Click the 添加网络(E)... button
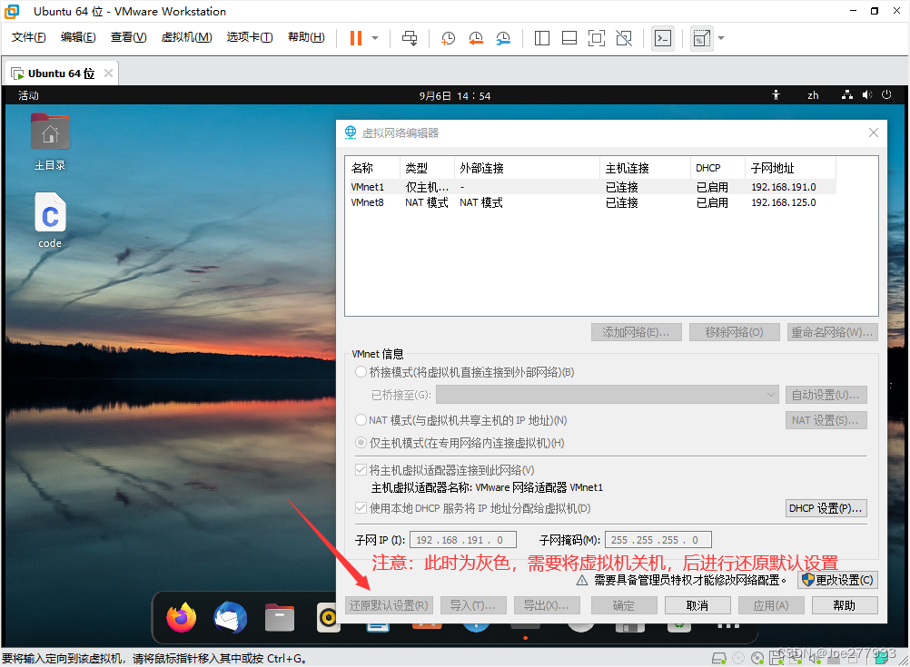The image size is (910, 667). click(636, 332)
